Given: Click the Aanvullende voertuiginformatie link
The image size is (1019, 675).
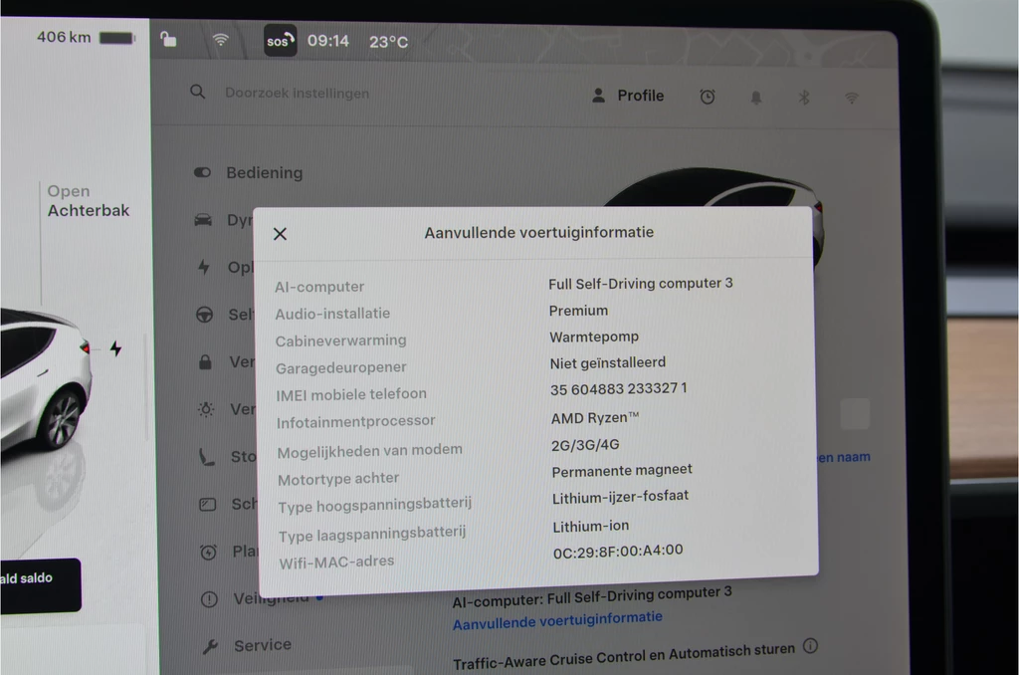Looking at the screenshot, I should [x=557, y=620].
